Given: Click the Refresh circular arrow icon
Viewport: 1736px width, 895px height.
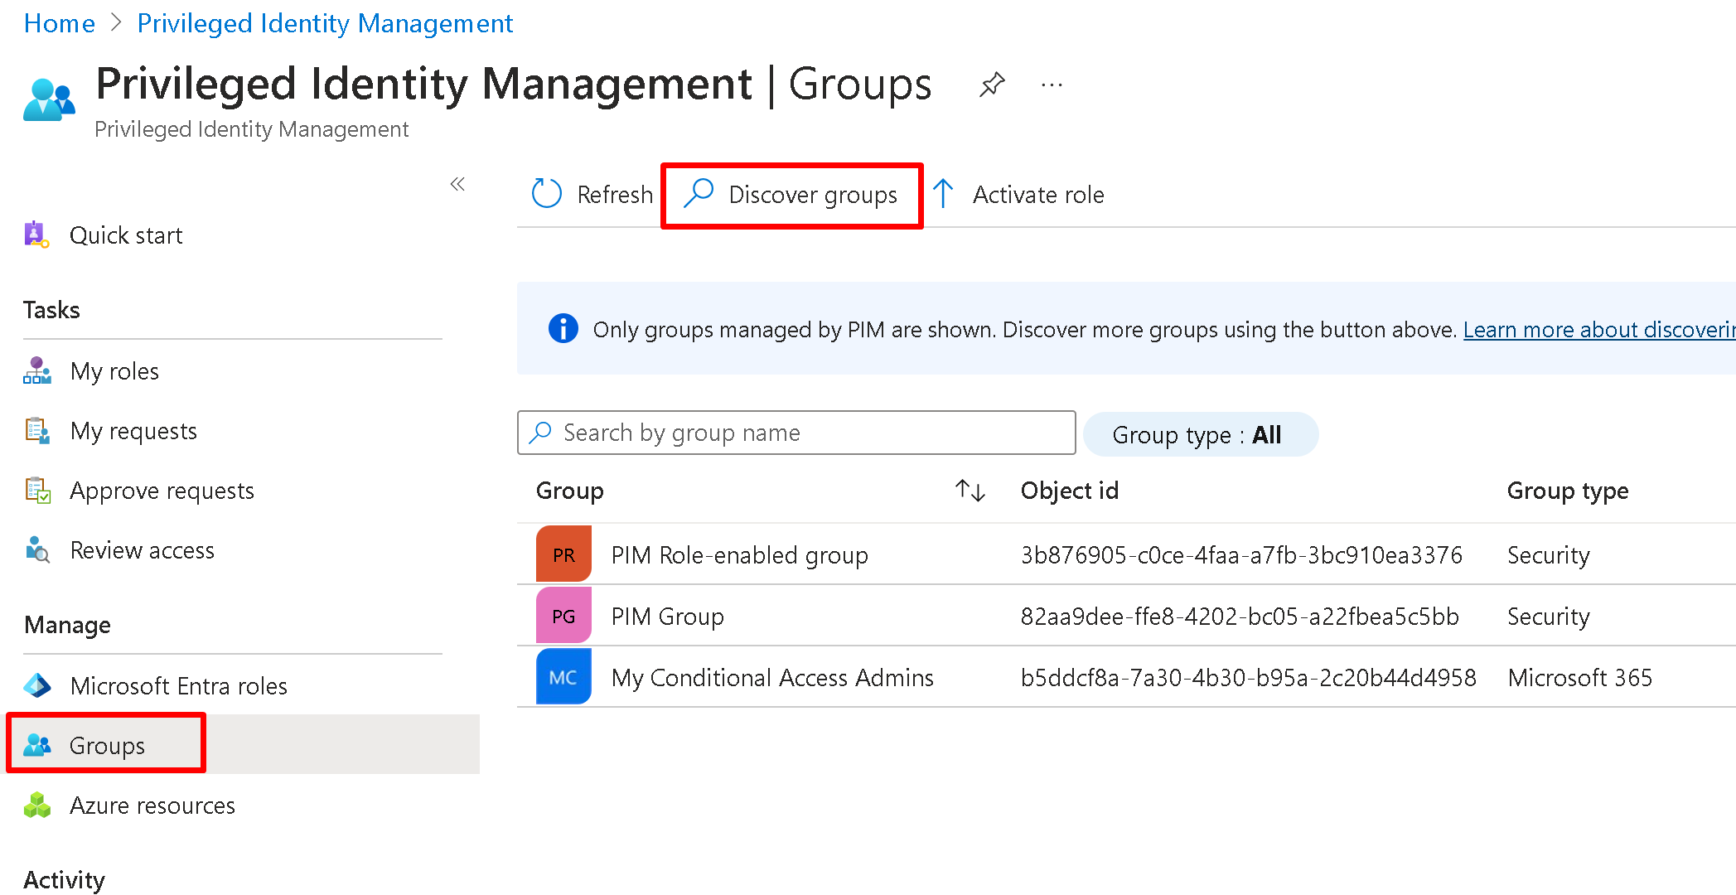Looking at the screenshot, I should [x=546, y=194].
